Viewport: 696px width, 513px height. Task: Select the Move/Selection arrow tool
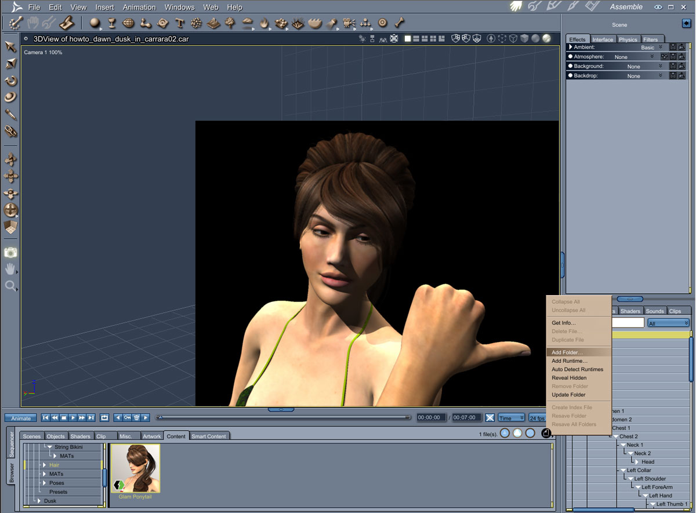tap(10, 46)
